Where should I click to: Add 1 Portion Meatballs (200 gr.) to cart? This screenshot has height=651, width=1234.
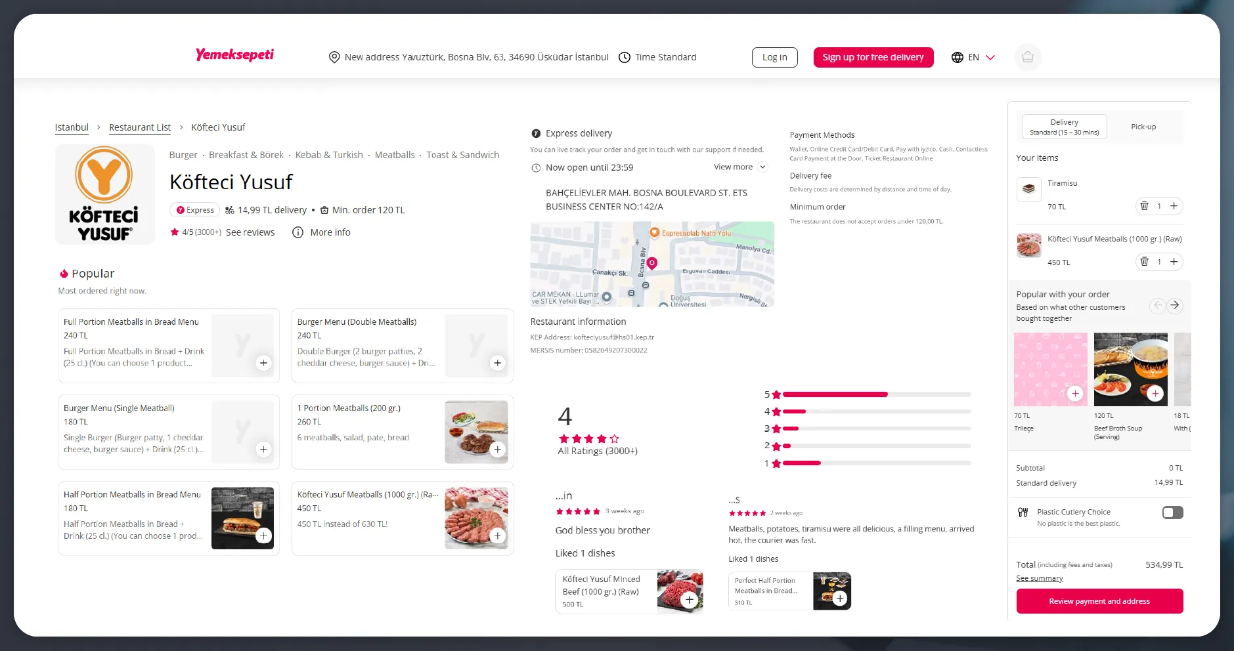coord(497,450)
